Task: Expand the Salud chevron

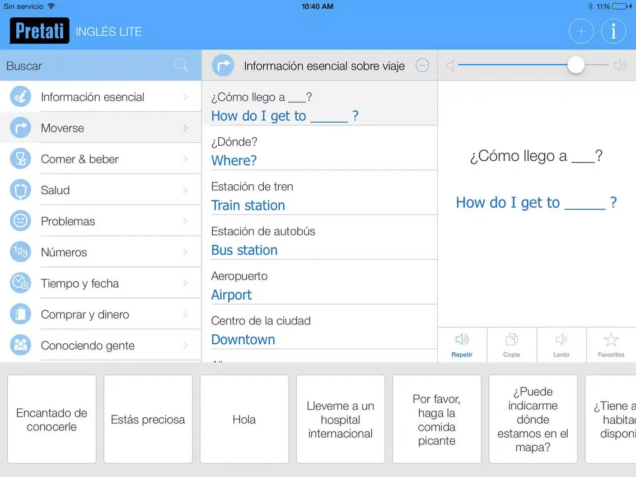Action: pos(185,190)
